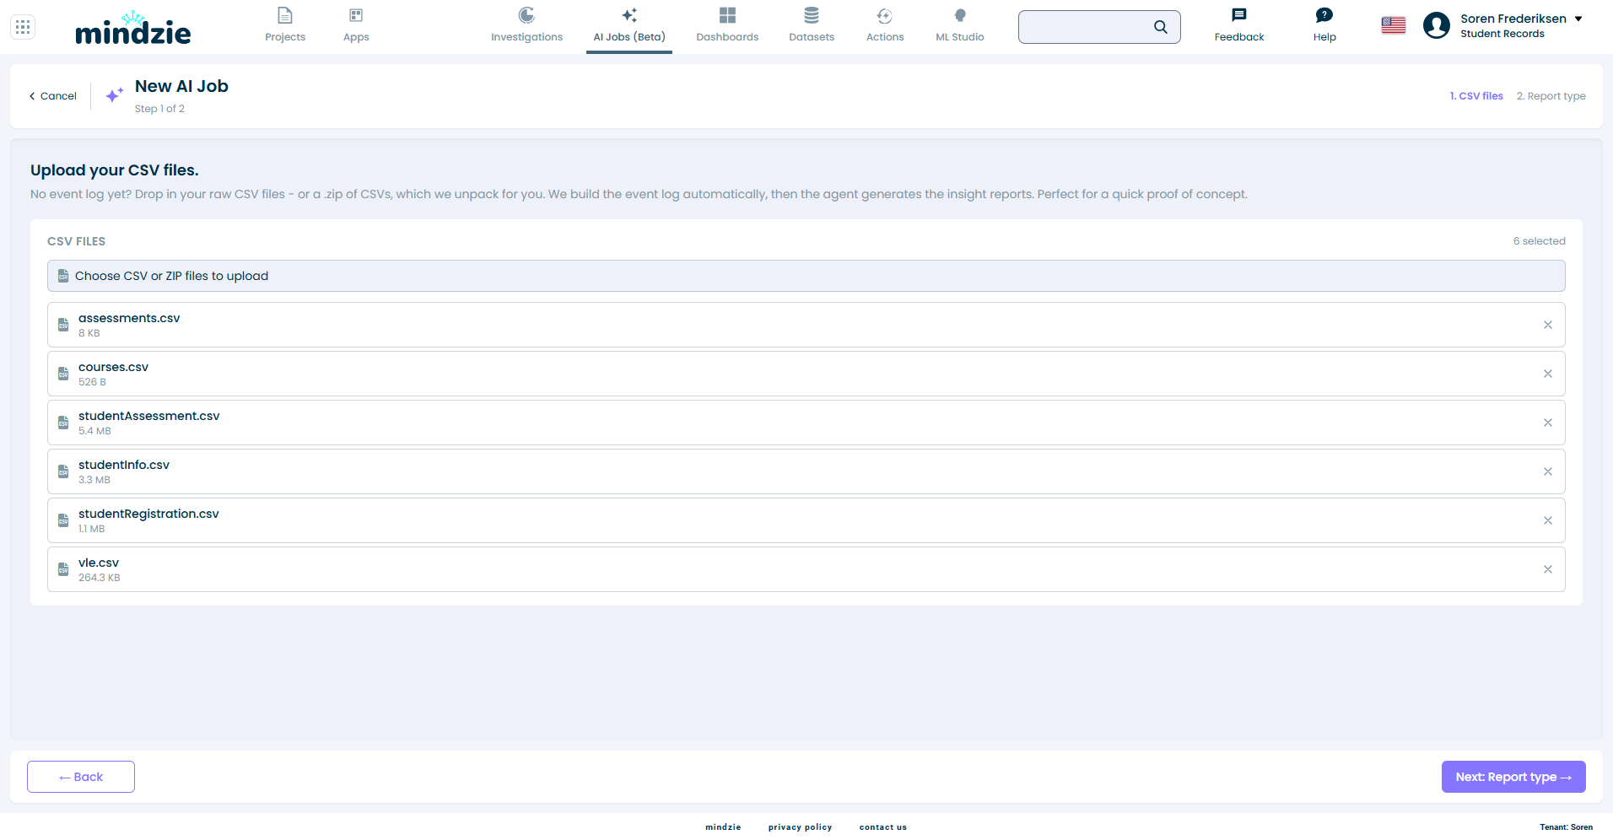1613x840 pixels.
Task: Select the studentRegistration.csv file name
Action: (x=148, y=514)
